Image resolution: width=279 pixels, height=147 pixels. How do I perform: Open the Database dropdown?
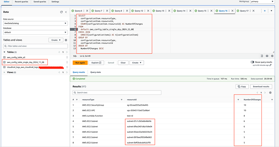[x=35, y=32]
